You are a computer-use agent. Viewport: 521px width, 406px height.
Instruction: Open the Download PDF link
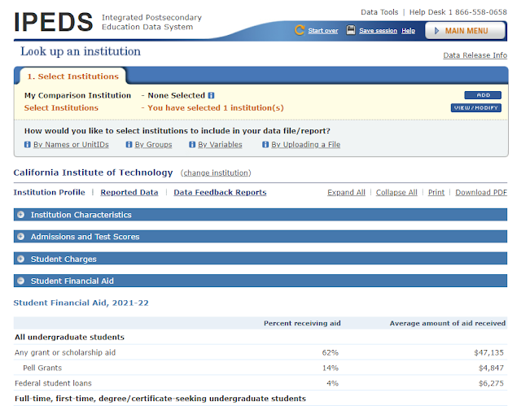(x=480, y=193)
